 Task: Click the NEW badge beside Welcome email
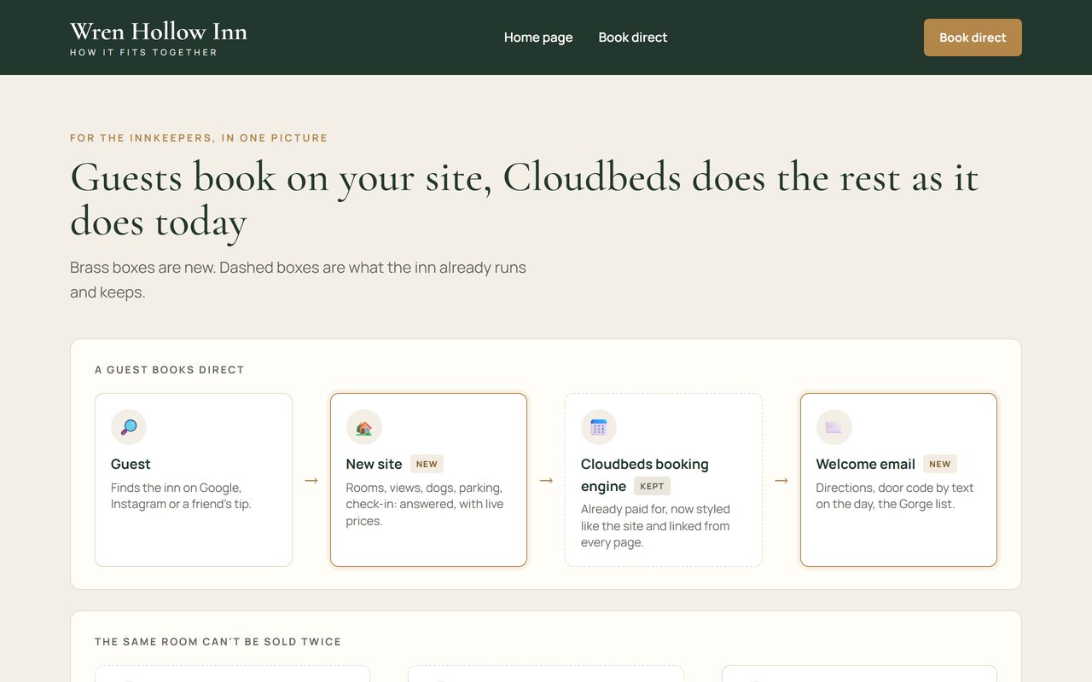940,464
